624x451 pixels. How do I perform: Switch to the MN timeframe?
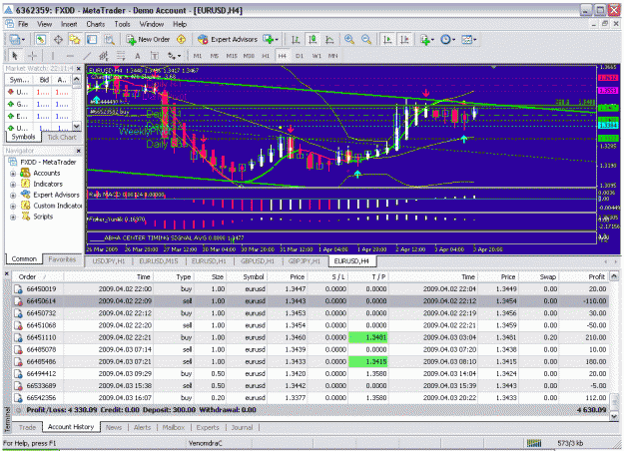click(x=333, y=56)
